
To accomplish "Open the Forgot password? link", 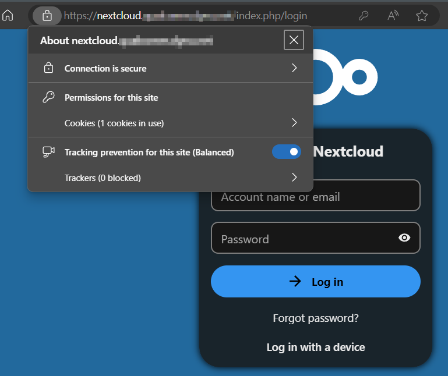I will click(316, 318).
